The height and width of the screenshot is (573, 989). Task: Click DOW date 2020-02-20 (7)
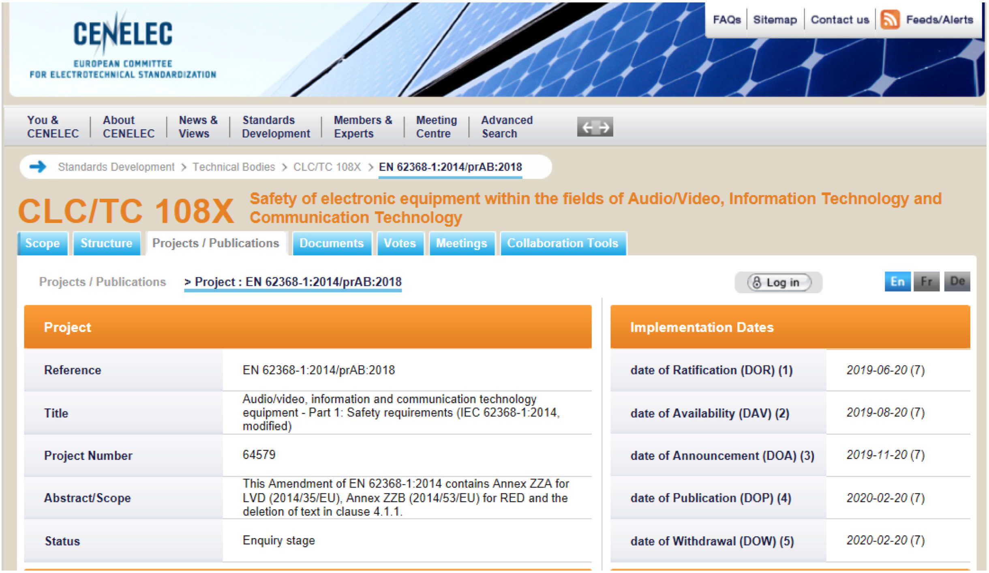pos(886,540)
